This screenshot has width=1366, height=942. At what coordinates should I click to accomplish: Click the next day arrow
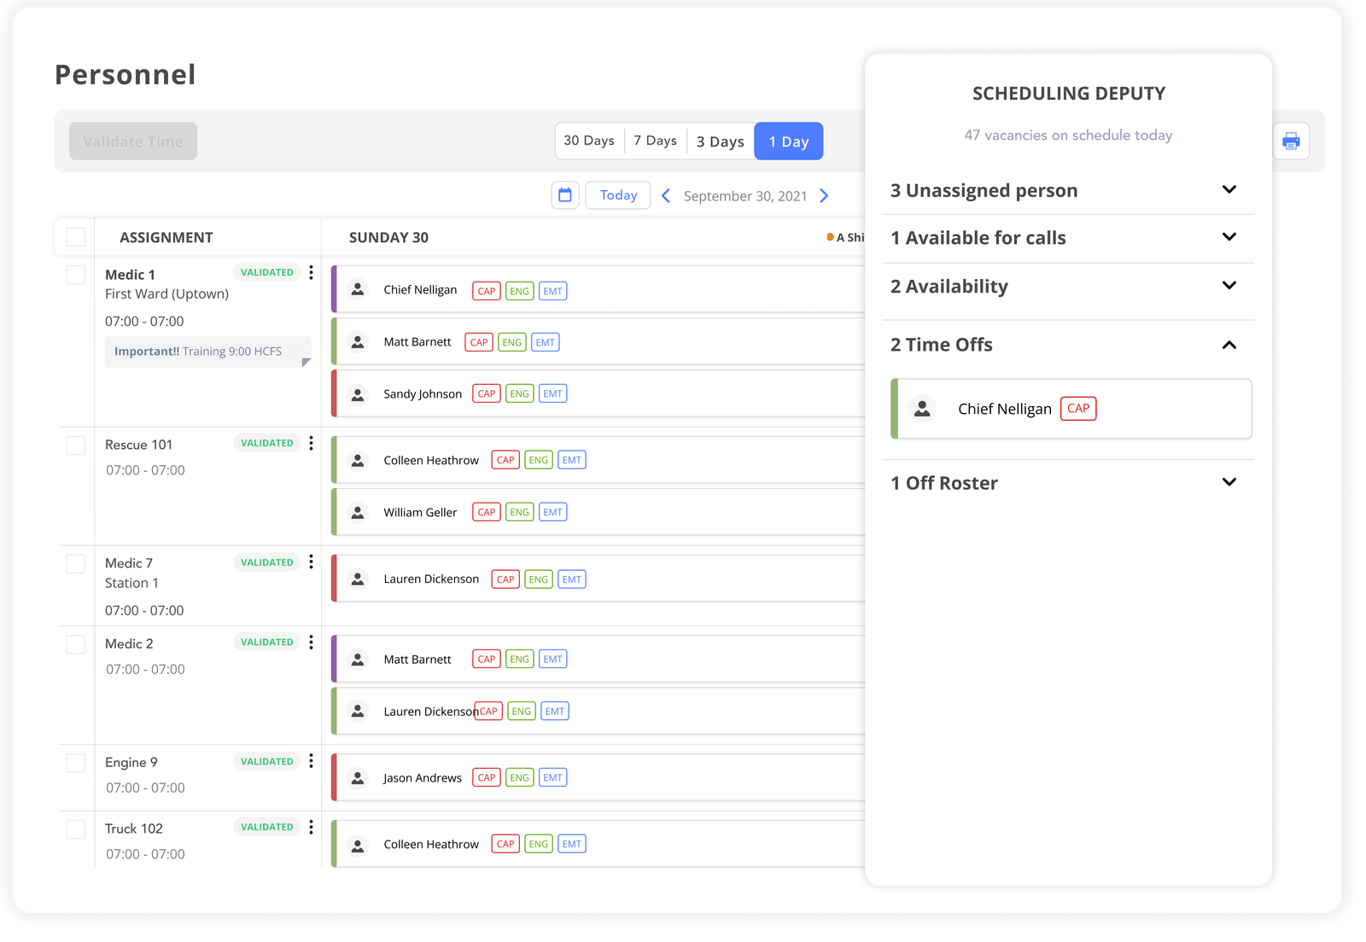(x=824, y=195)
